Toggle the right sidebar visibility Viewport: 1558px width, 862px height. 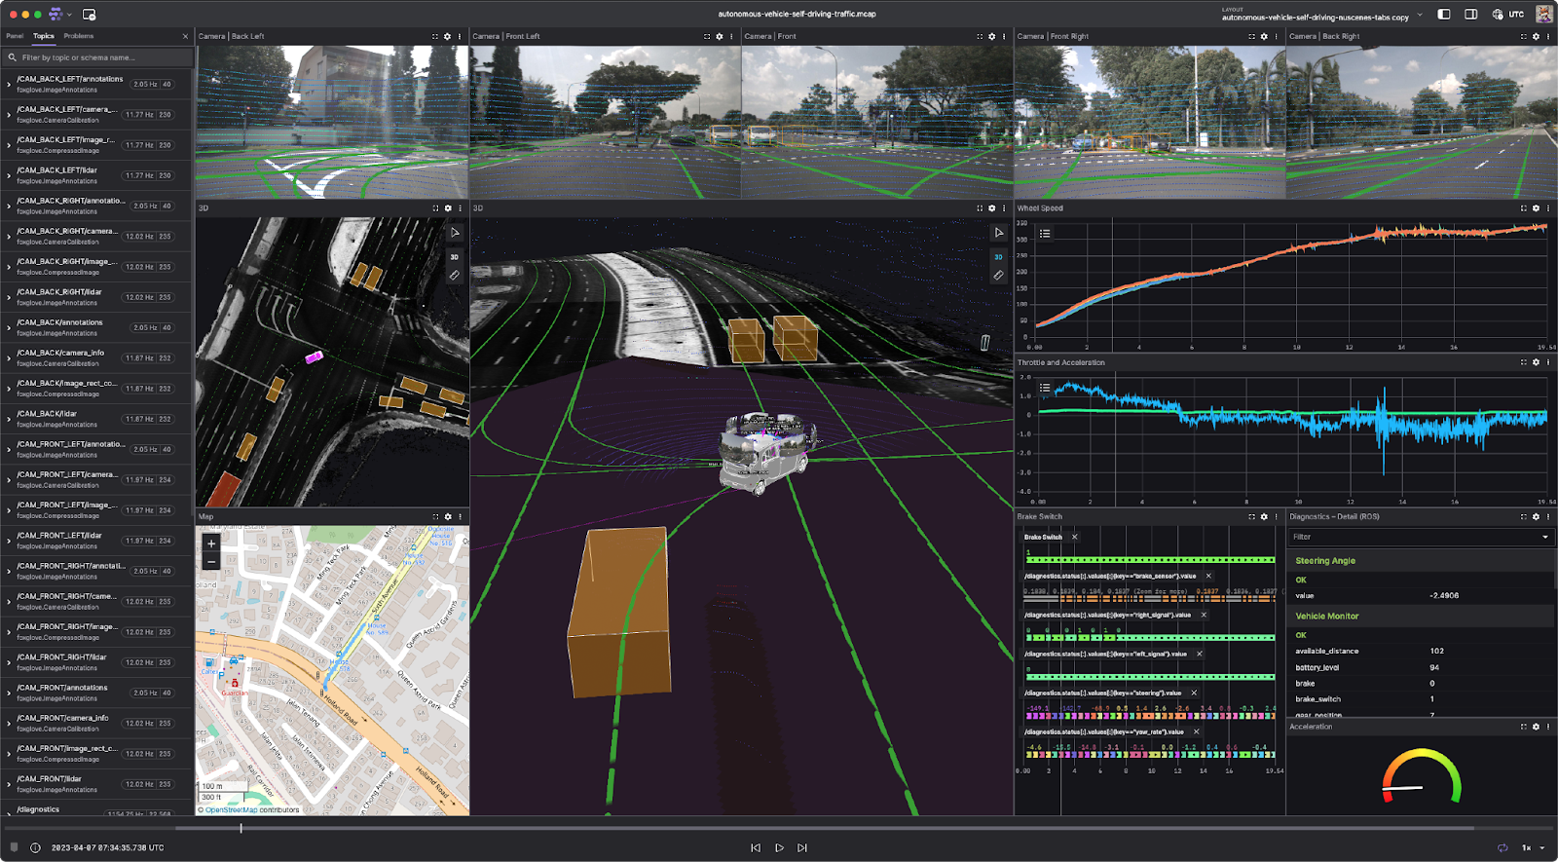(x=1471, y=15)
